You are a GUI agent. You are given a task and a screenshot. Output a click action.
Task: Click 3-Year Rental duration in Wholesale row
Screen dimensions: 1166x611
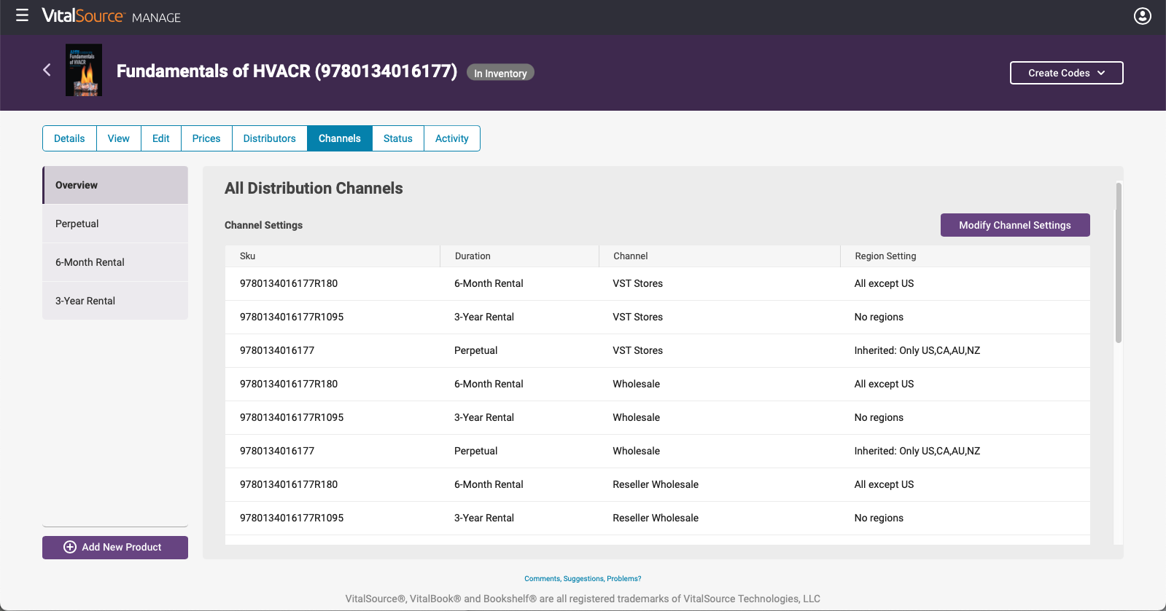click(484, 417)
